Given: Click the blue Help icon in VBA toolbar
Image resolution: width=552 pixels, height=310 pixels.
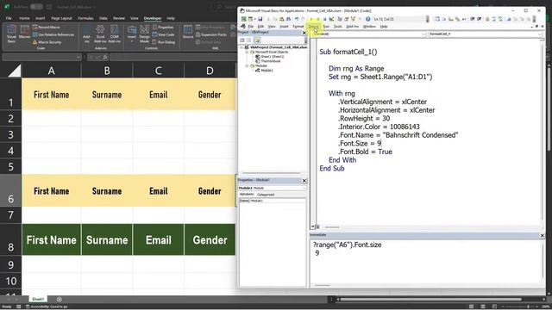Looking at the screenshot, I should [367, 19].
